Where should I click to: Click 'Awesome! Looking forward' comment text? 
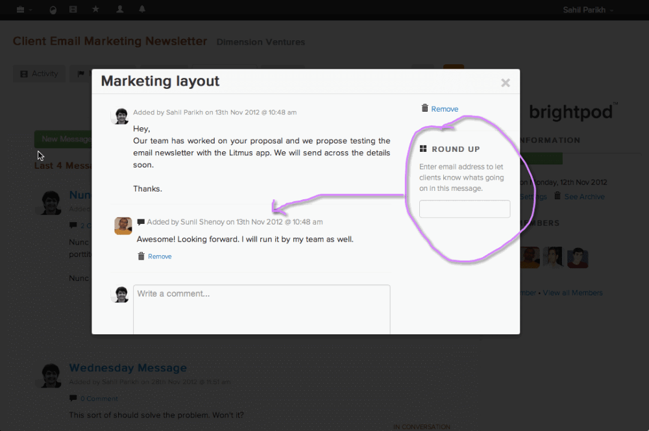click(245, 240)
